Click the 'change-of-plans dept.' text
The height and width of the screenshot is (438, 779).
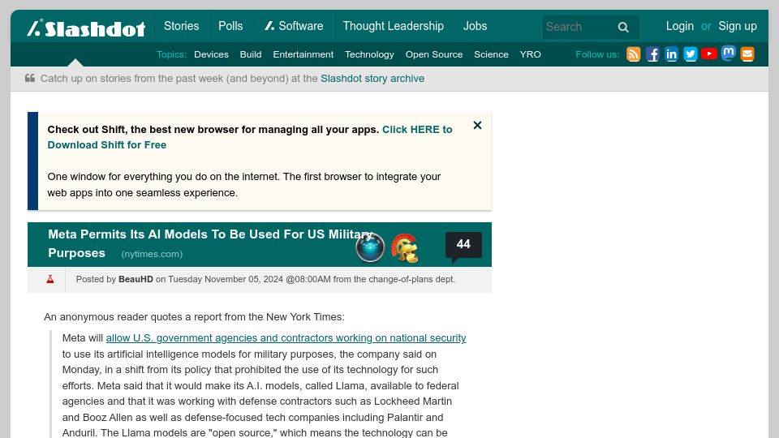tap(412, 279)
